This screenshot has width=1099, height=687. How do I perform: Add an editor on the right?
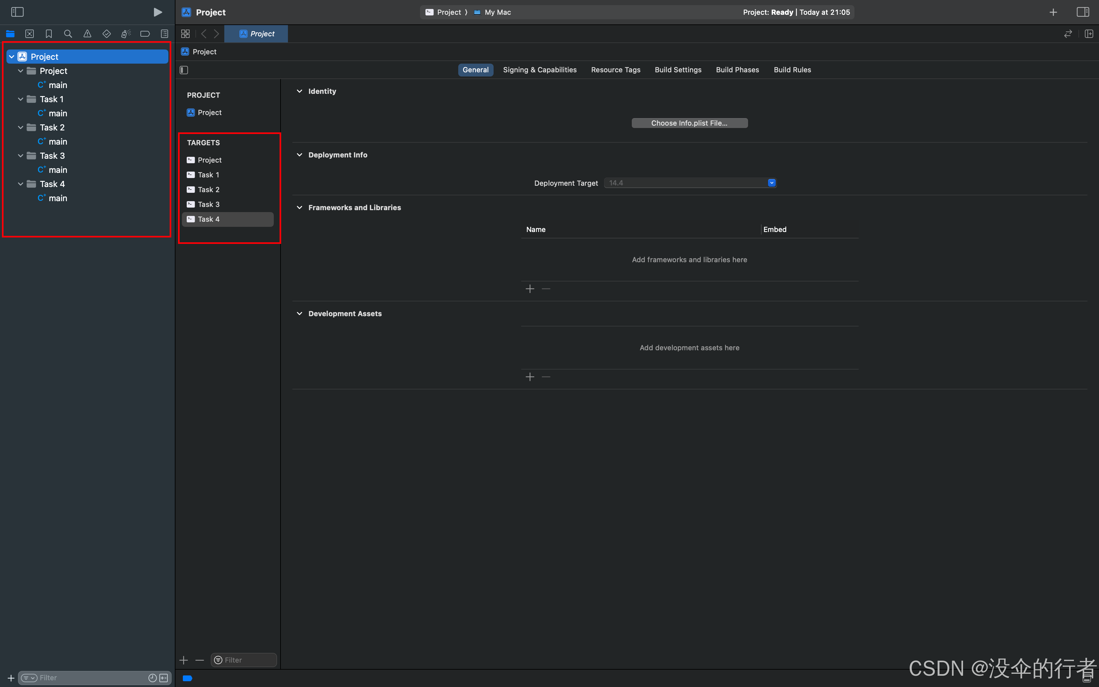(1089, 34)
